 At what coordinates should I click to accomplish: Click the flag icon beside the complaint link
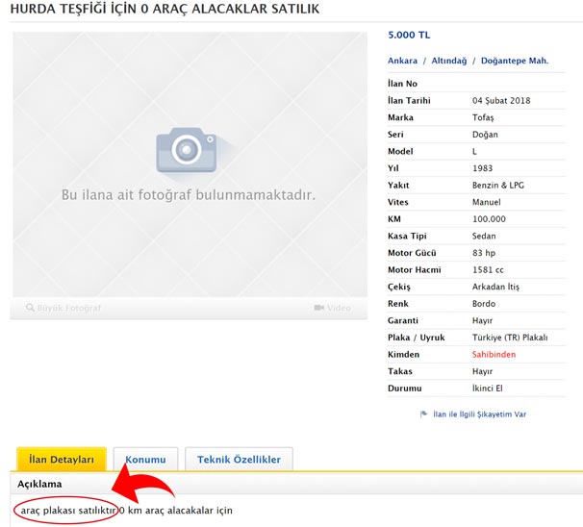(423, 414)
